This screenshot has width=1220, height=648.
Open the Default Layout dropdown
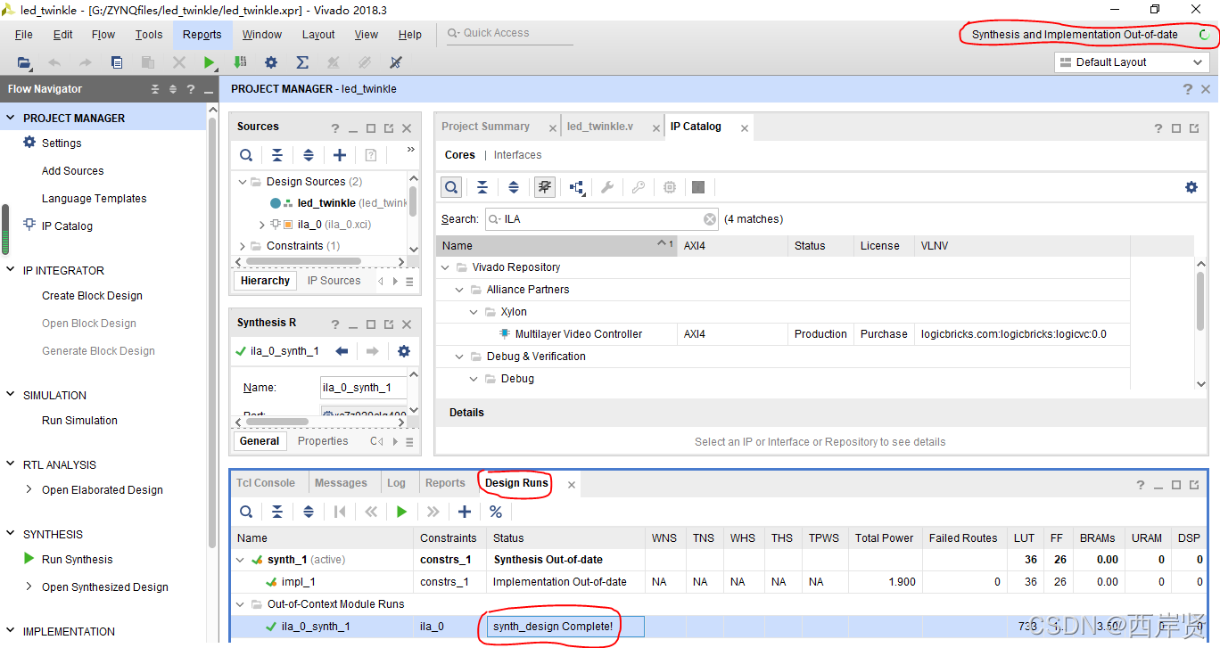pyautogui.click(x=1132, y=62)
